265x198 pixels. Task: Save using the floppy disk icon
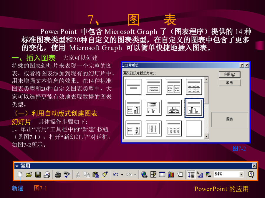pyautogui.click(x=38, y=175)
